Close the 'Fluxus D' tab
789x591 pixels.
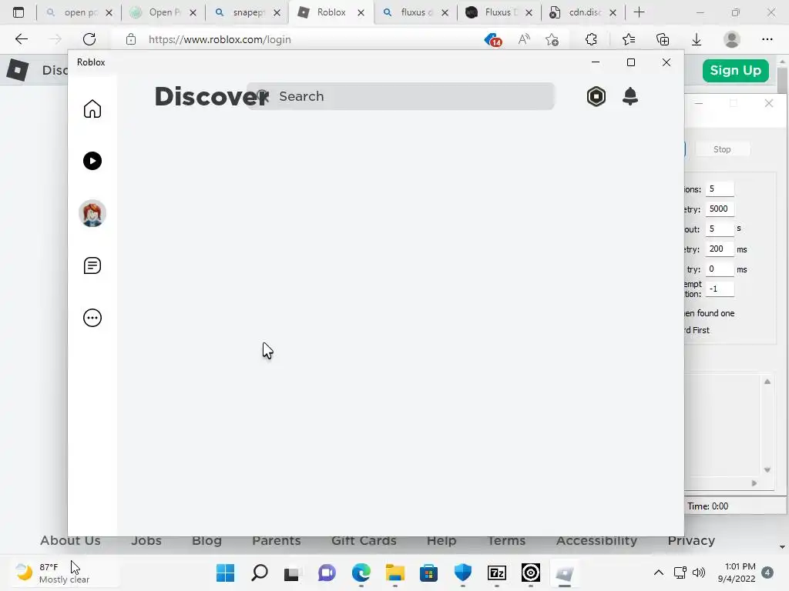(529, 13)
